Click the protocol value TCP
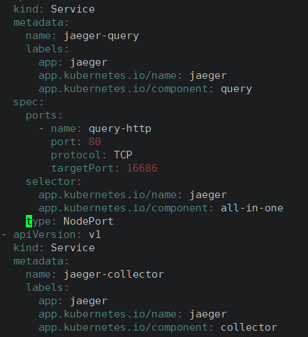This screenshot has width=308, height=337. tap(123, 155)
